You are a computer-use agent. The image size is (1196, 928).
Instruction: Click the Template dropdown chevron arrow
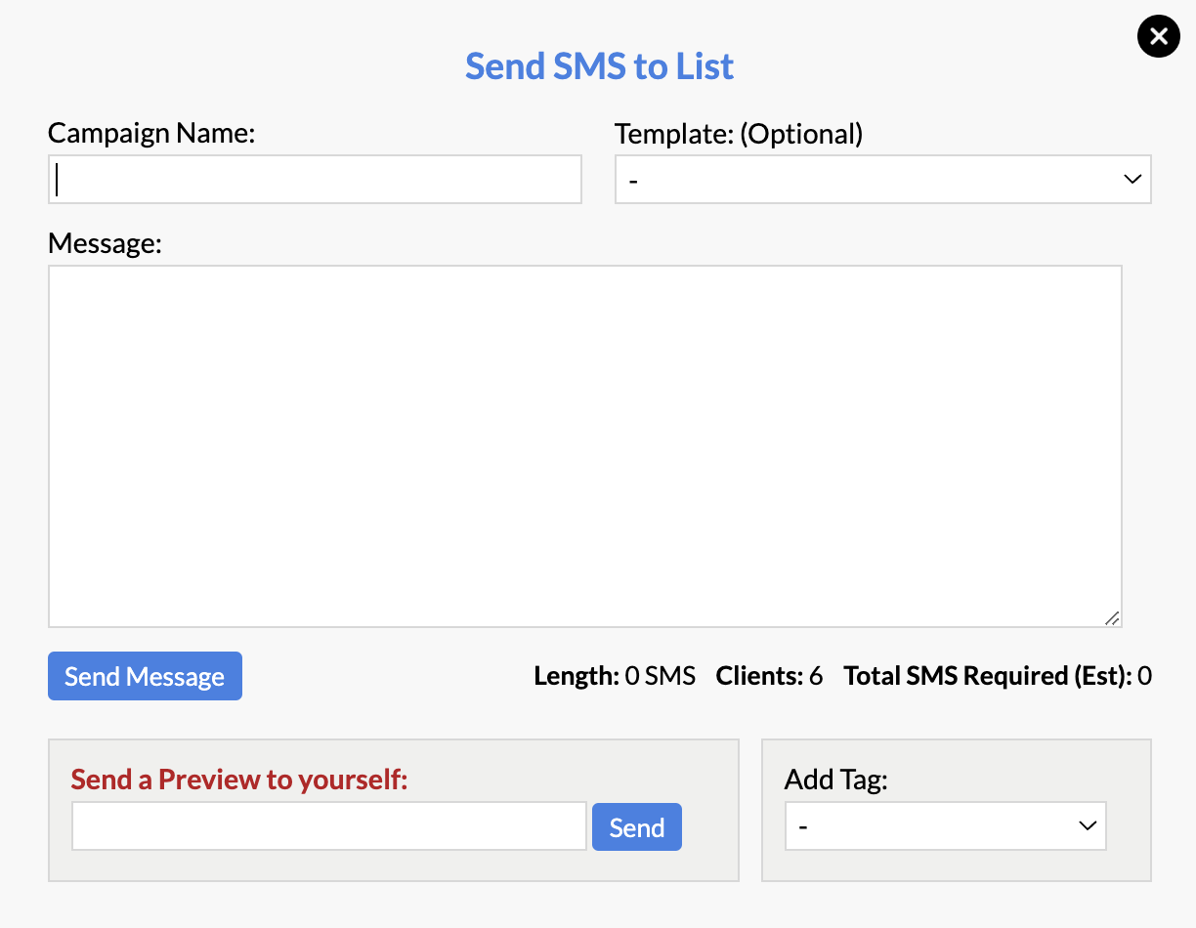point(1132,180)
